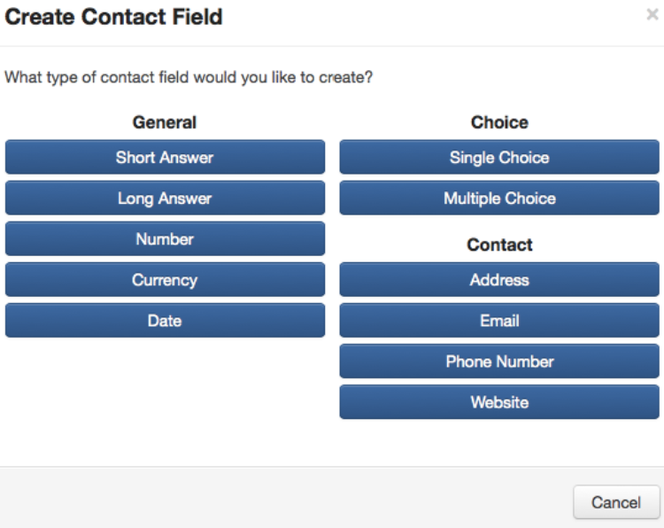Choose the Single Choice field type

coord(499,158)
